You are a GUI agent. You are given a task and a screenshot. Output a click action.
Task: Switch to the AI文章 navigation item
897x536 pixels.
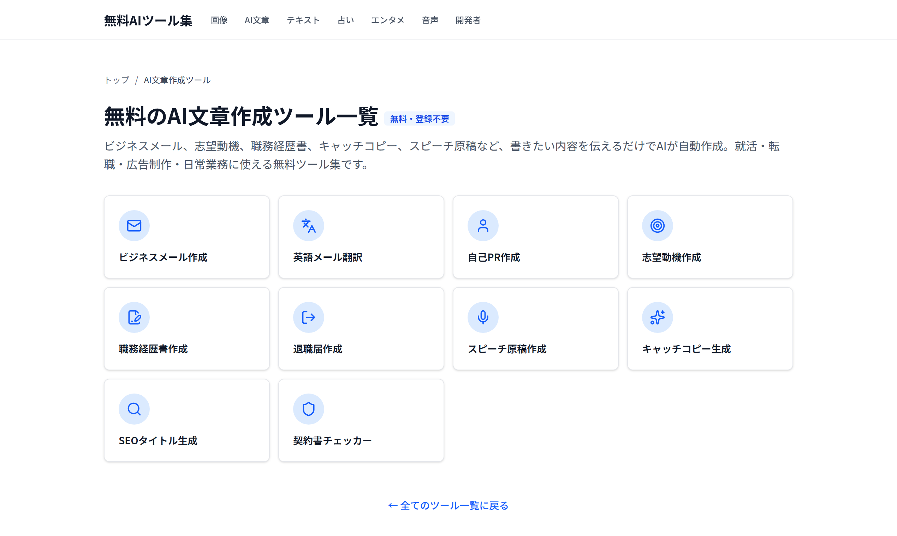tap(257, 20)
